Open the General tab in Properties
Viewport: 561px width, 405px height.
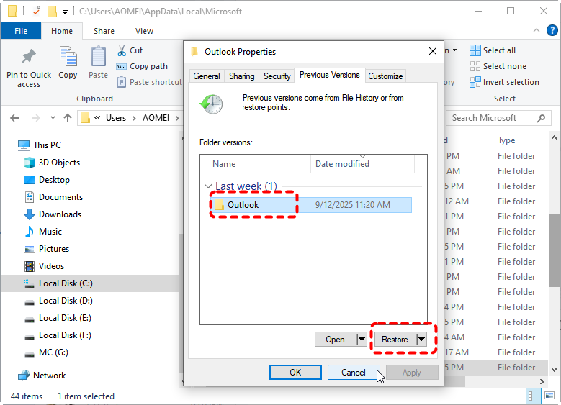coord(207,76)
